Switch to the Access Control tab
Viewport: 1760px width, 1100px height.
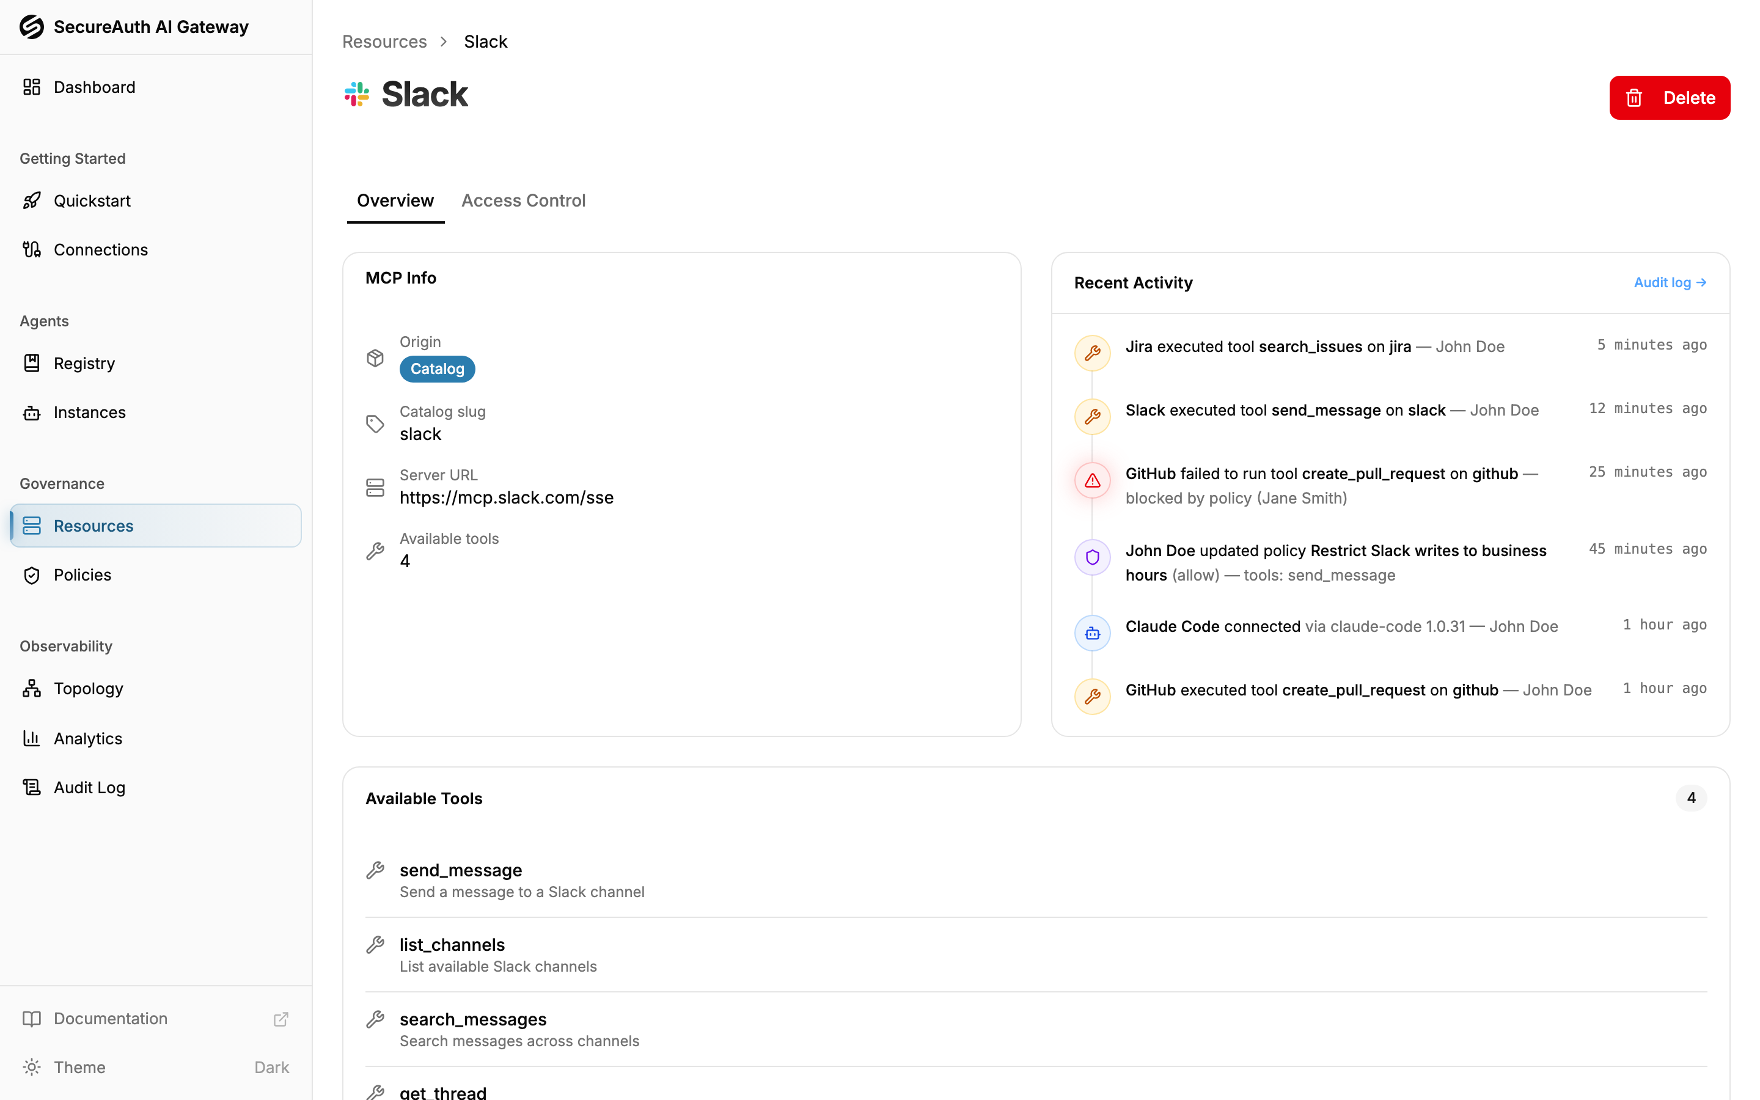pos(523,200)
